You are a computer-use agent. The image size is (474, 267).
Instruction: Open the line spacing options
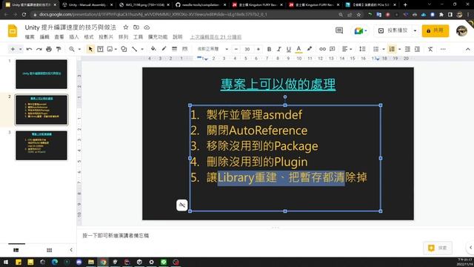362,49
